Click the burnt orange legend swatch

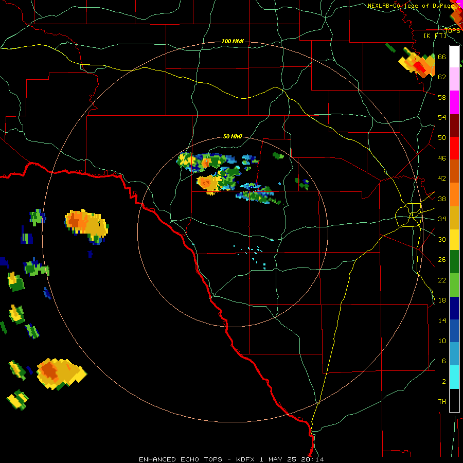point(454,171)
